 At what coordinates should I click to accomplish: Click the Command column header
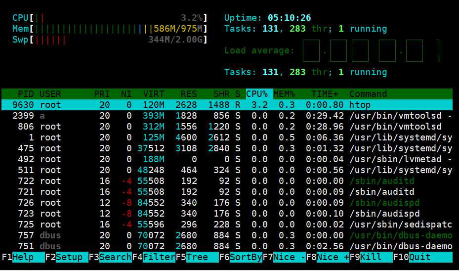coord(368,94)
